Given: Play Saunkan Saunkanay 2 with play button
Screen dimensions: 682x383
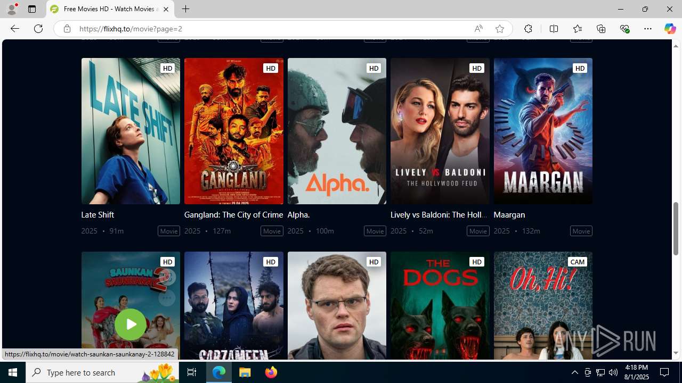Looking at the screenshot, I should pyautogui.click(x=131, y=324).
